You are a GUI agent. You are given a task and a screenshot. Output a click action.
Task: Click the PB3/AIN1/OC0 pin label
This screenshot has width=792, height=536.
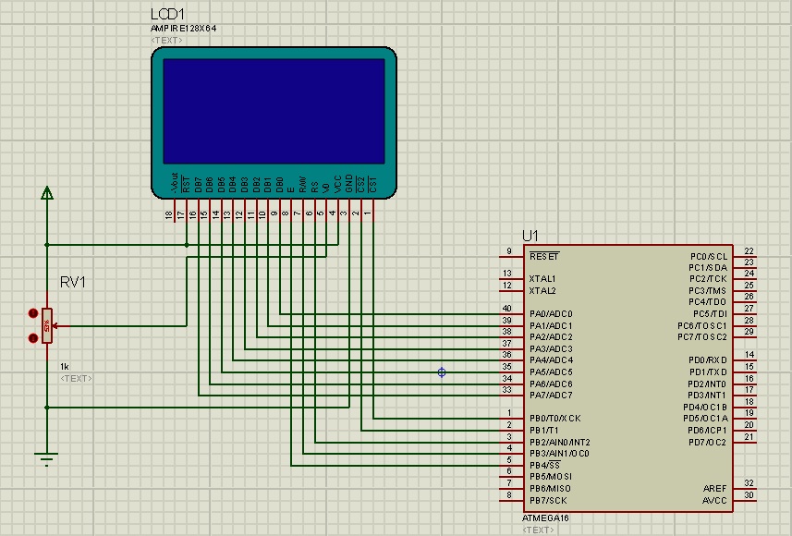559,454
